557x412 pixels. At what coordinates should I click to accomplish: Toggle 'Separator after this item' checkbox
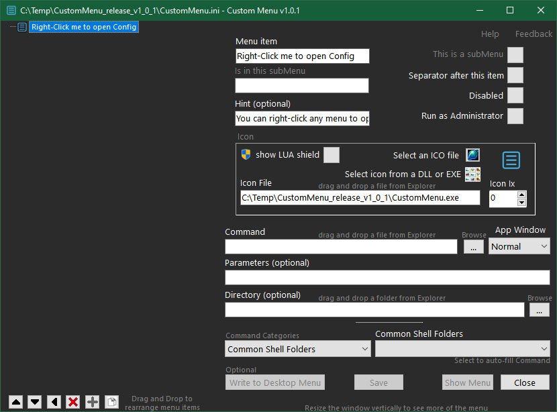tap(515, 75)
